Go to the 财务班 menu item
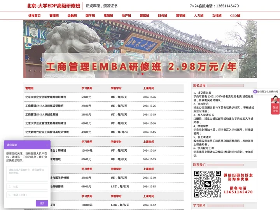This screenshot has height=210, width=280. (x=163, y=16)
